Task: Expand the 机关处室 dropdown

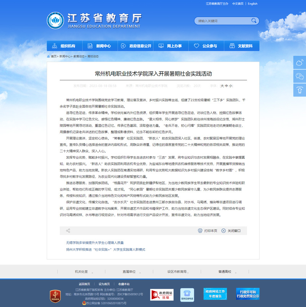Action: click(84, 271)
